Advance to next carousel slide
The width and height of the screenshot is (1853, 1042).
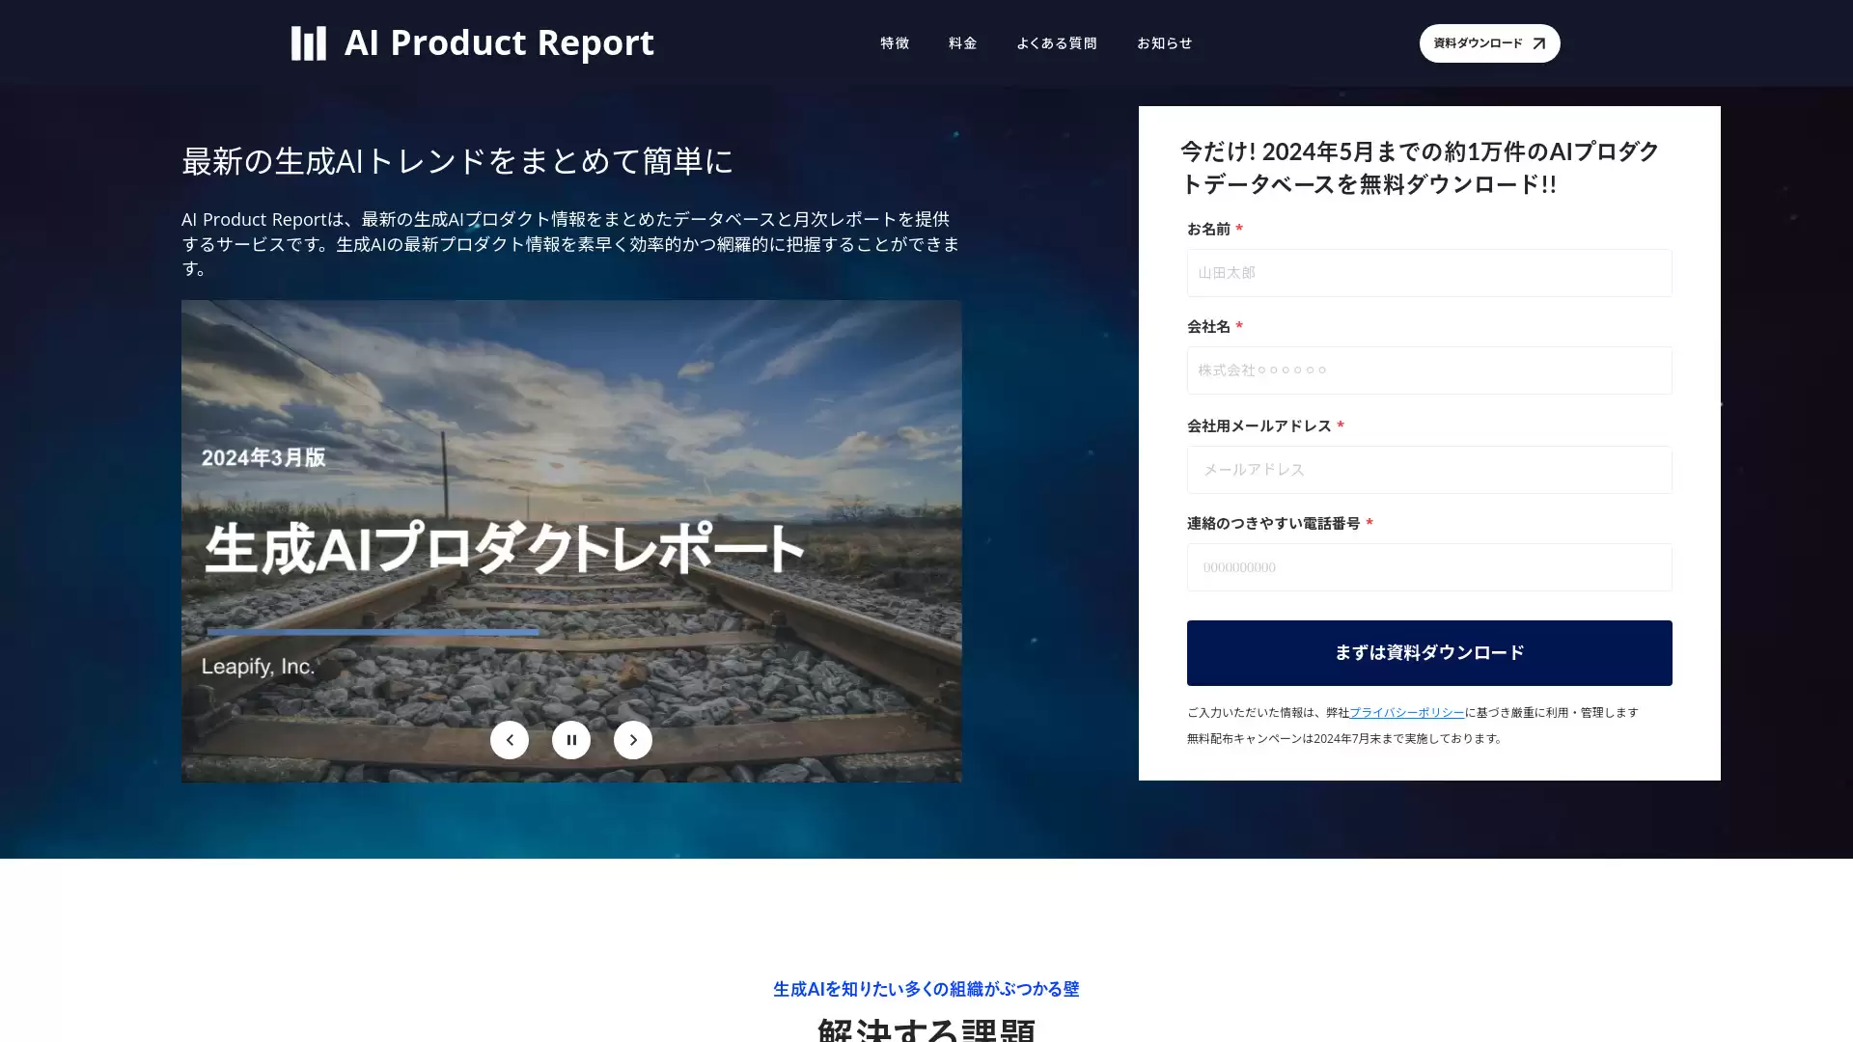click(633, 740)
